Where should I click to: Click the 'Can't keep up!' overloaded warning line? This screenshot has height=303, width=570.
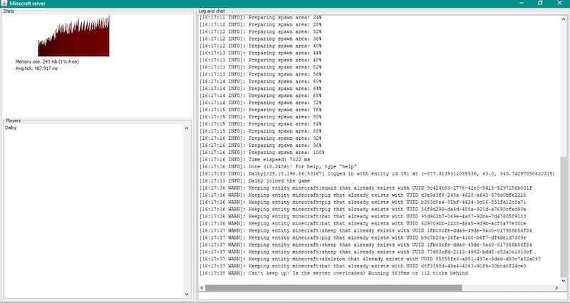tap(333, 273)
